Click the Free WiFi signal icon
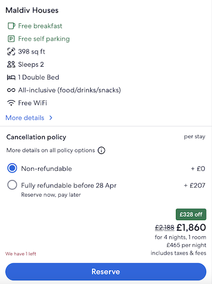This screenshot has height=284, width=212. click(11, 103)
